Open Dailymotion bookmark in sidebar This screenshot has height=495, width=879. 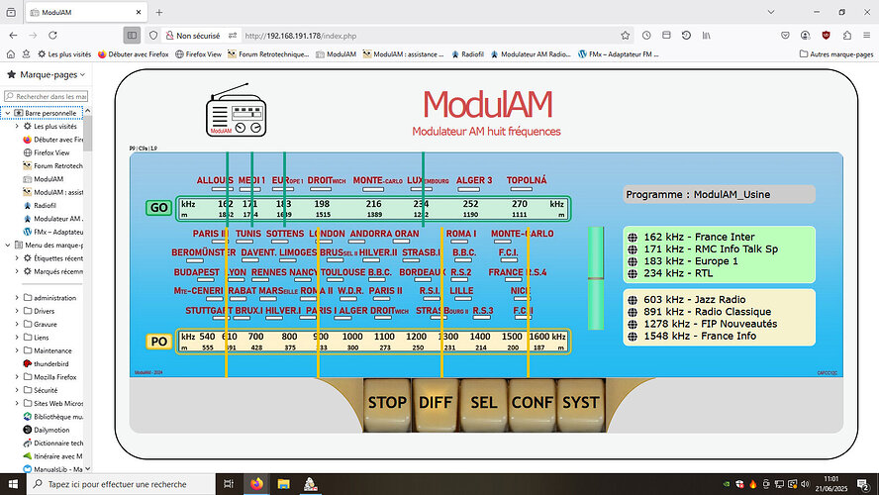47,430
